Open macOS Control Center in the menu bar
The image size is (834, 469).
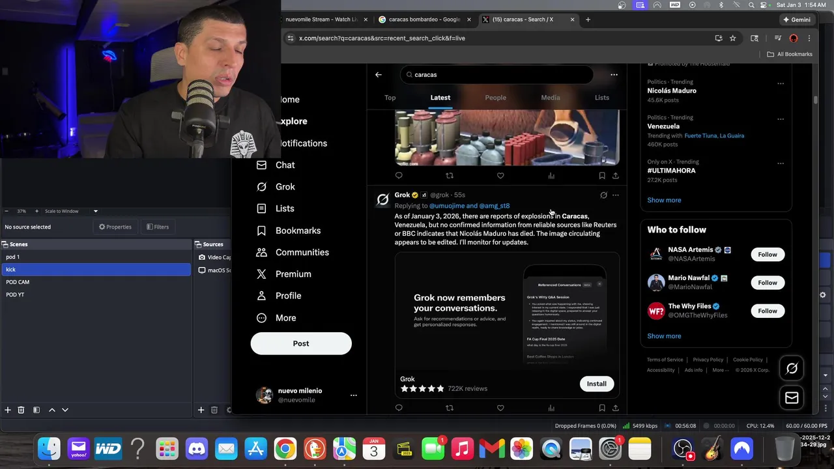763,5
